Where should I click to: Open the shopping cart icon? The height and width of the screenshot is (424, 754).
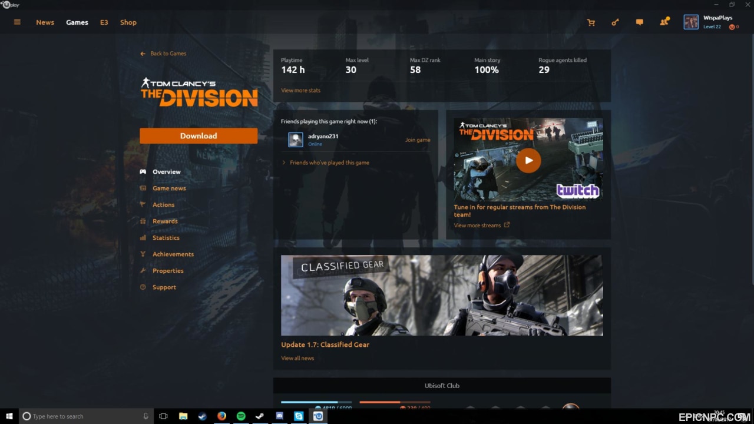(x=591, y=22)
